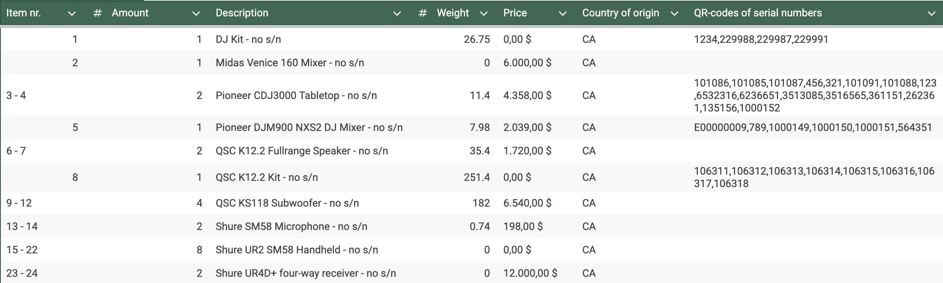Select the Country of origin header label

click(621, 13)
